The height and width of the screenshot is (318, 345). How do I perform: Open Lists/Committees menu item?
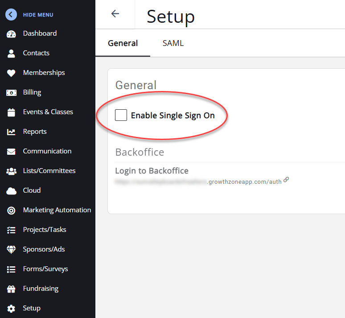click(49, 171)
